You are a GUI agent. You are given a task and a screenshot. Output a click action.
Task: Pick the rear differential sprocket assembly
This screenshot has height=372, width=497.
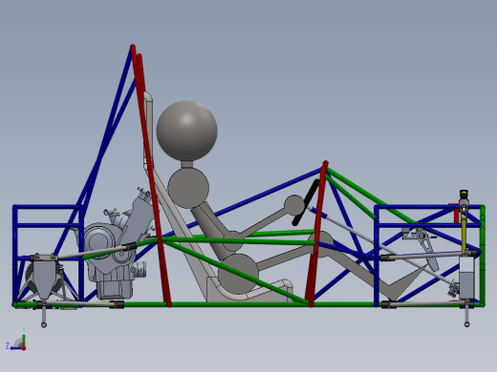tap(44, 278)
